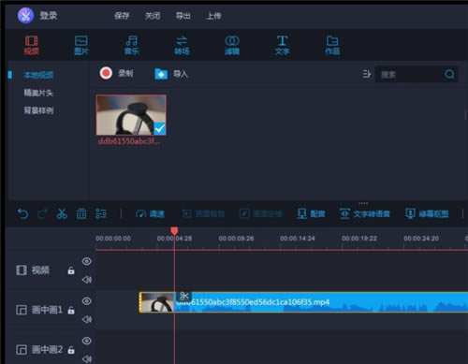Click the scissors app logo

25,16
